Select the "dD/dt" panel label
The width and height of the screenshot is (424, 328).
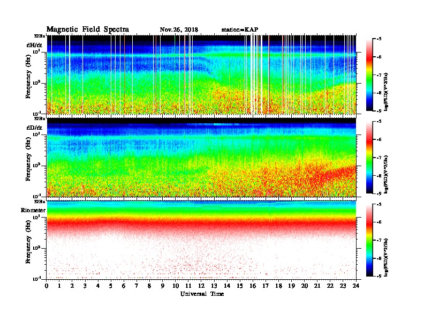click(34, 128)
